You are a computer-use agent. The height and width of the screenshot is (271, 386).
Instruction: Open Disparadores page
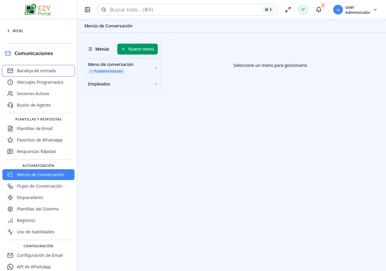[38, 198]
